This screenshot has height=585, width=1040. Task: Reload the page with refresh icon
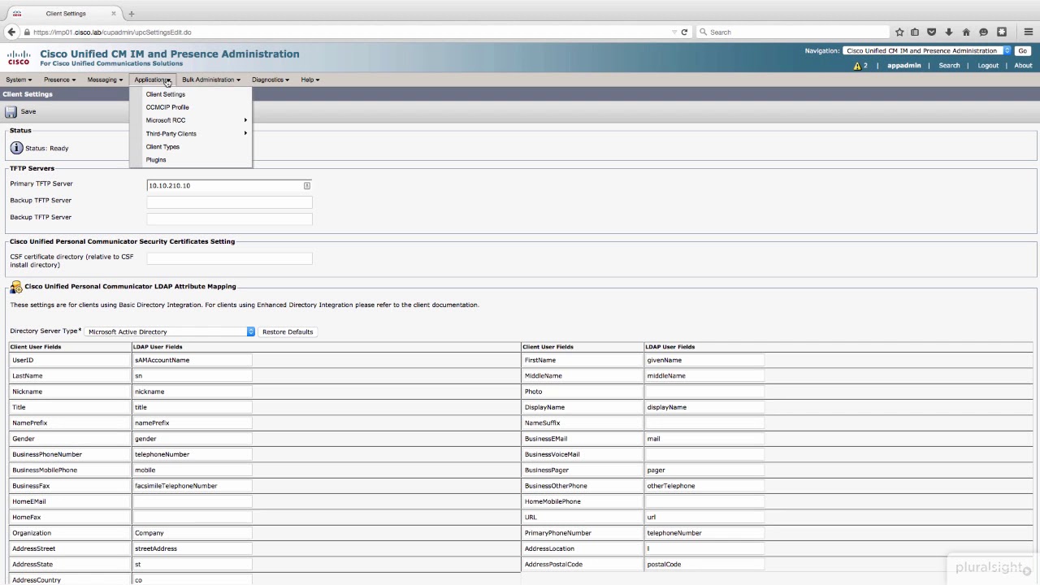coord(684,32)
